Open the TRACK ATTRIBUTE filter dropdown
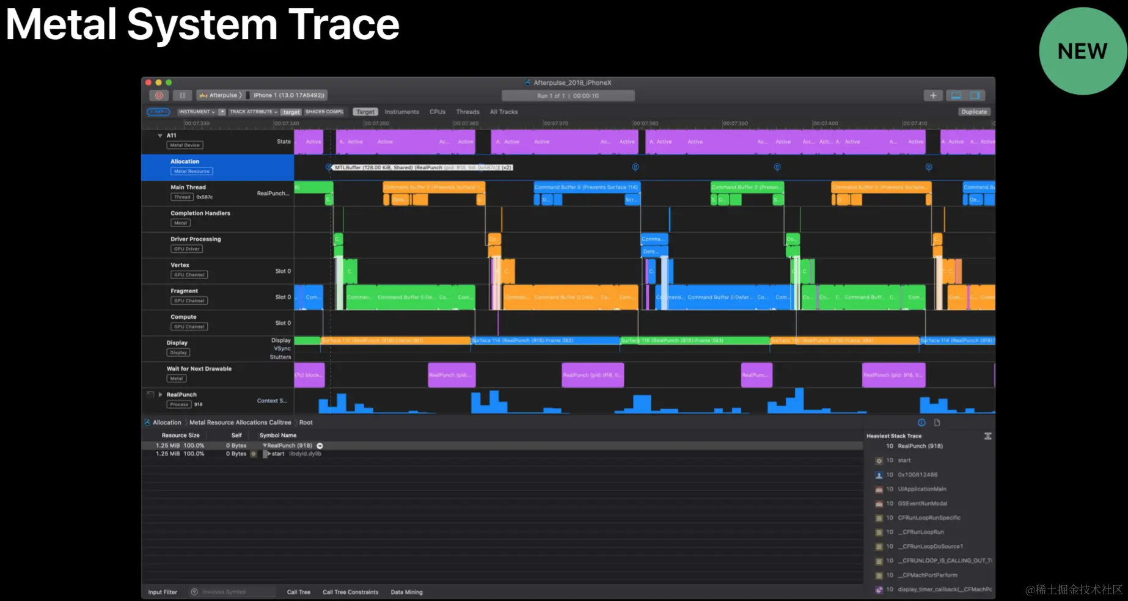1128x601 pixels. (253, 112)
